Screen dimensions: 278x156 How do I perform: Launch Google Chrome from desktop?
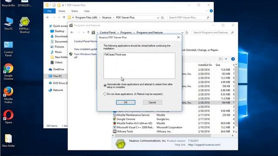click(x=8, y=71)
